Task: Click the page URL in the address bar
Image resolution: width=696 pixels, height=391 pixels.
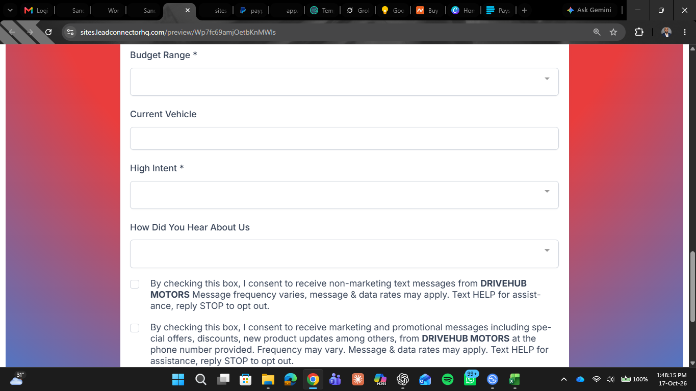Action: coord(178,32)
